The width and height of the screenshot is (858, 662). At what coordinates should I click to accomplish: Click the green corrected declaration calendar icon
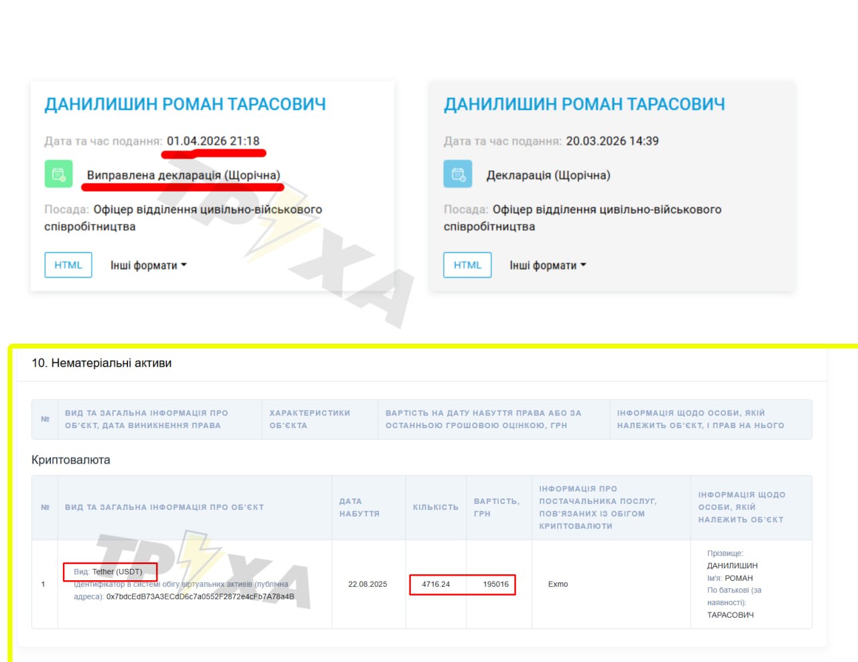click(x=58, y=174)
